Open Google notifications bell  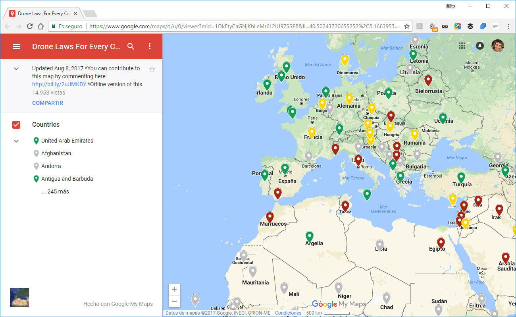[x=479, y=46]
